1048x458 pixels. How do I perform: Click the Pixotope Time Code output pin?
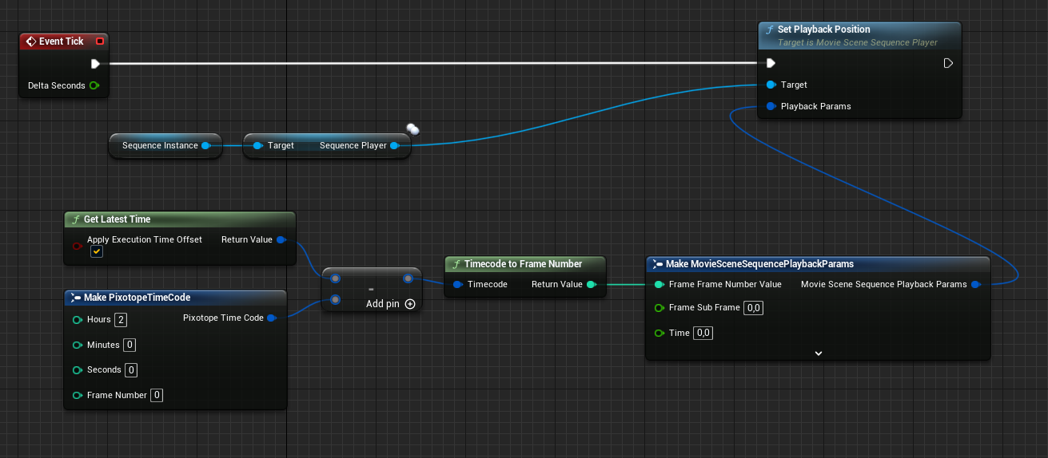point(271,318)
